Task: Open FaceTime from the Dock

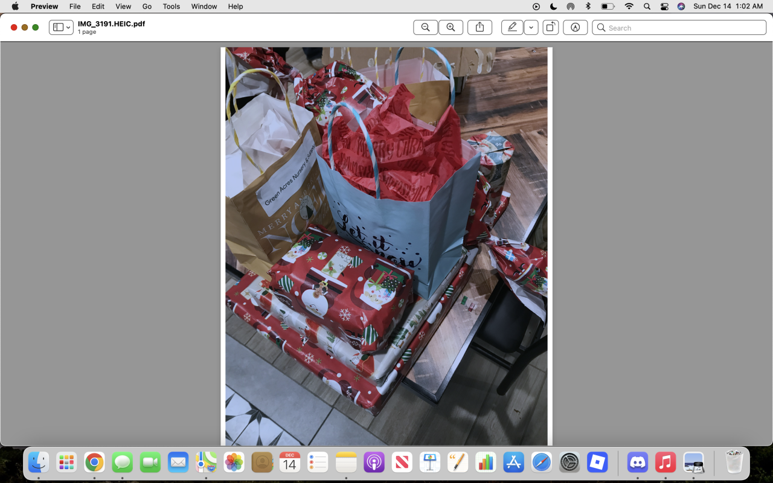Action: pyautogui.click(x=150, y=463)
